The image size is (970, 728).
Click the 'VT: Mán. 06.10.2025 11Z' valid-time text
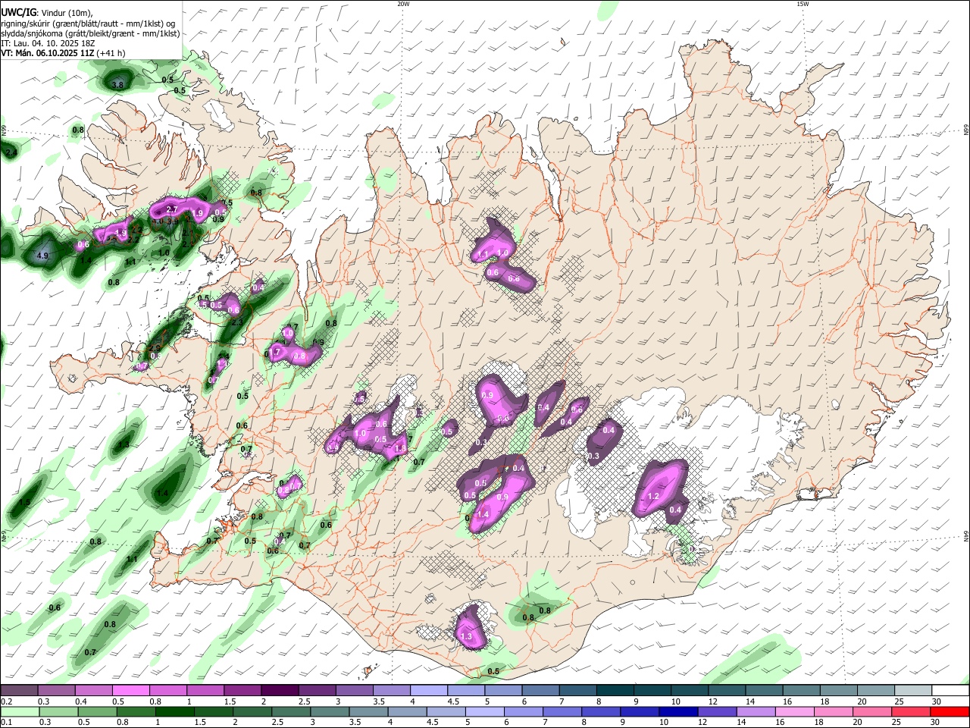click(48, 53)
